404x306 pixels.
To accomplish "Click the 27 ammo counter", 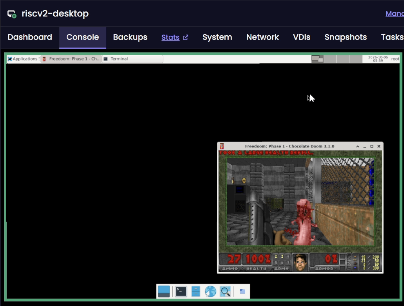I will 234,259.
